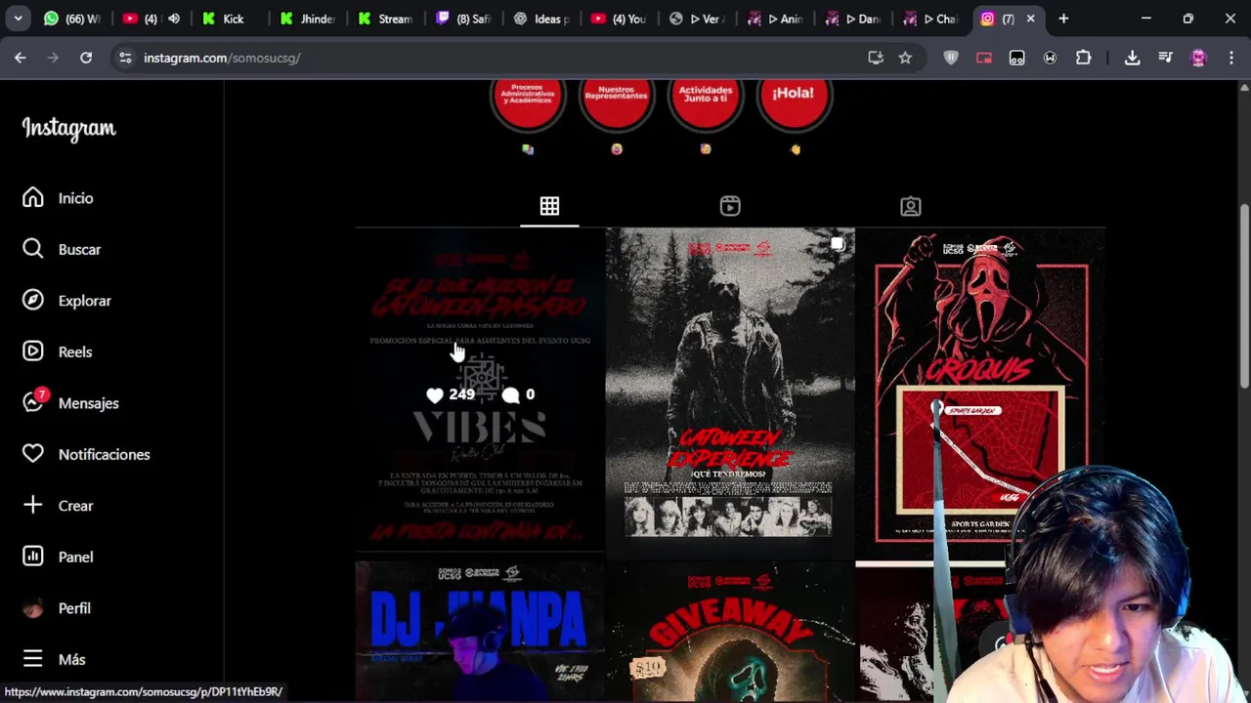The image size is (1251, 703).
Task: Mute the YouTube tab speaker icon
Action: click(x=174, y=19)
